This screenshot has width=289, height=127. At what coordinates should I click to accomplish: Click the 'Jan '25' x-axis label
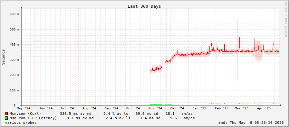(x=199, y=108)
